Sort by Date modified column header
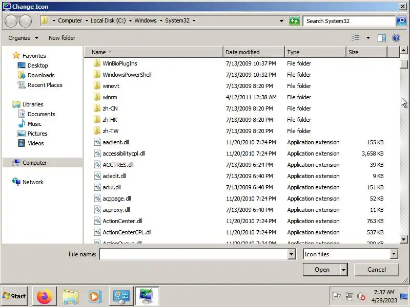410x307 pixels. 254,52
